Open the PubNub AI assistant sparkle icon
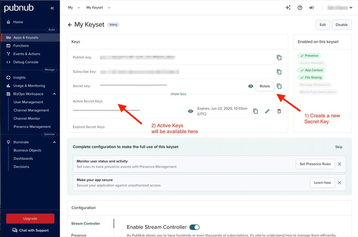This screenshot has width=358, height=237. click(x=288, y=7)
